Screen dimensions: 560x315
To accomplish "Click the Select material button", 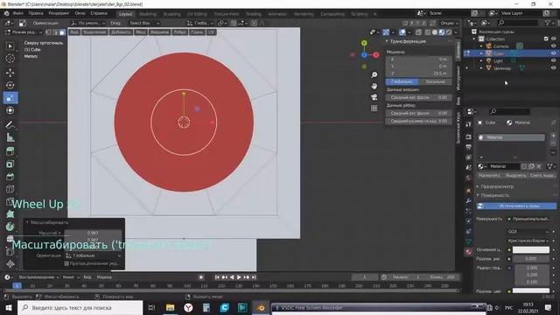I will pyautogui.click(x=515, y=175).
